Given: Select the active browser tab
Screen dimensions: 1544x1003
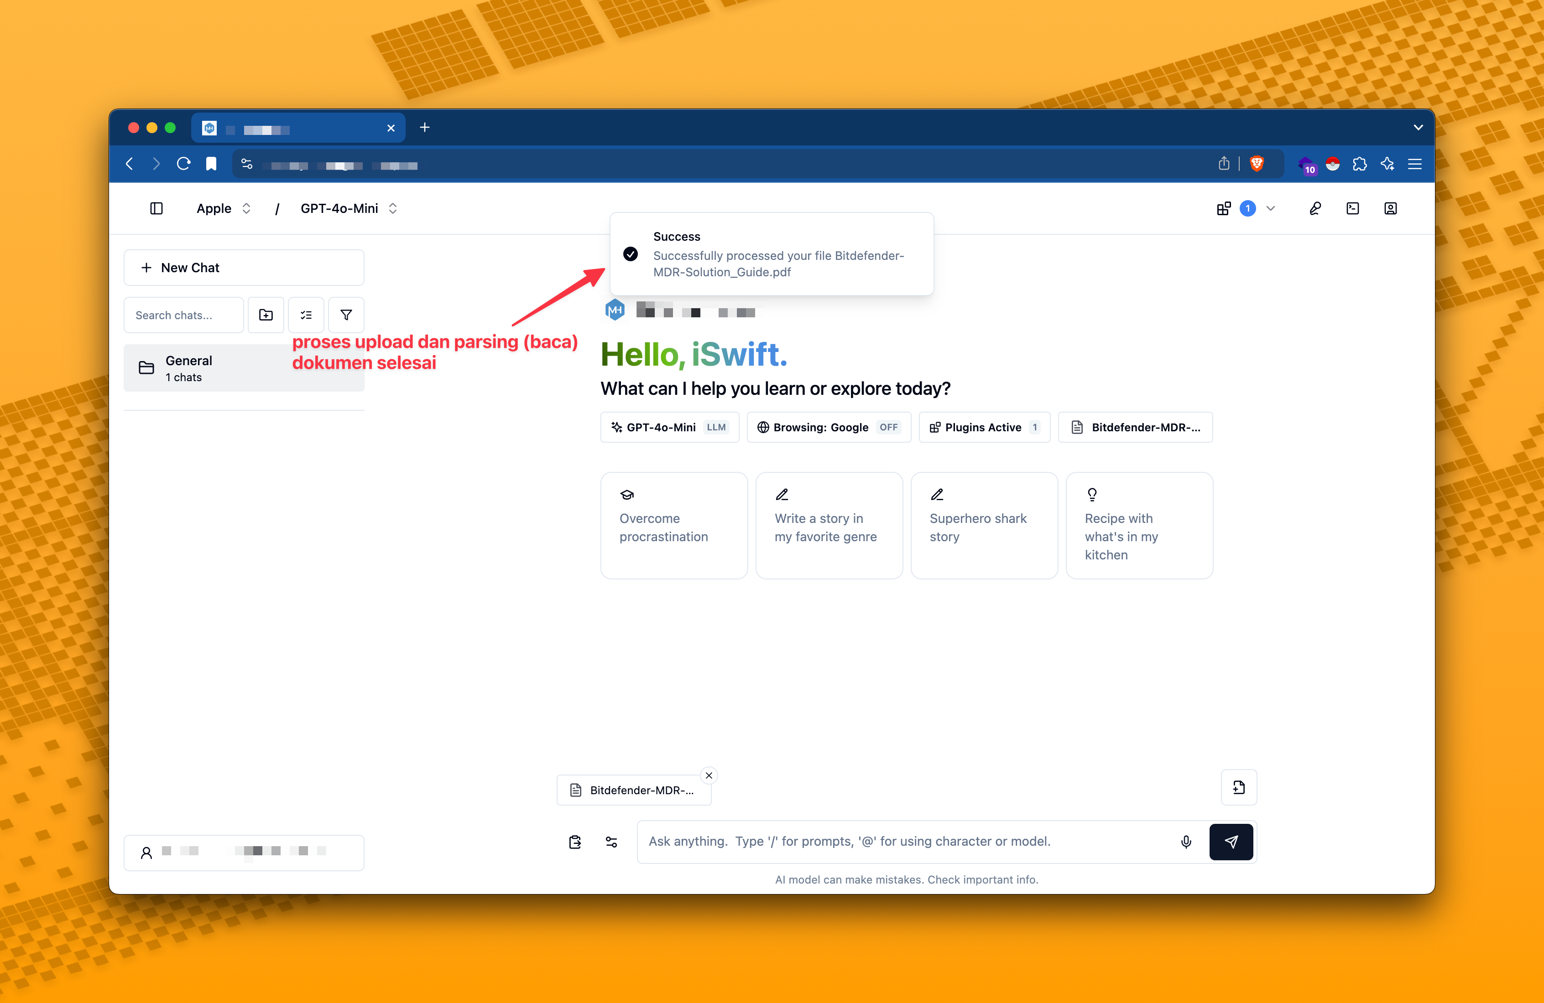Looking at the screenshot, I should pos(298,128).
